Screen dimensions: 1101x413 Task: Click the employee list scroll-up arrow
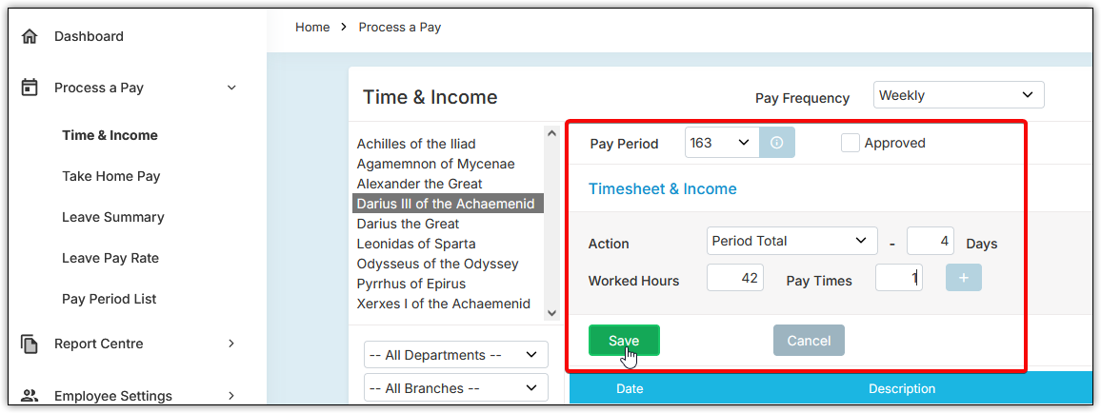[551, 133]
